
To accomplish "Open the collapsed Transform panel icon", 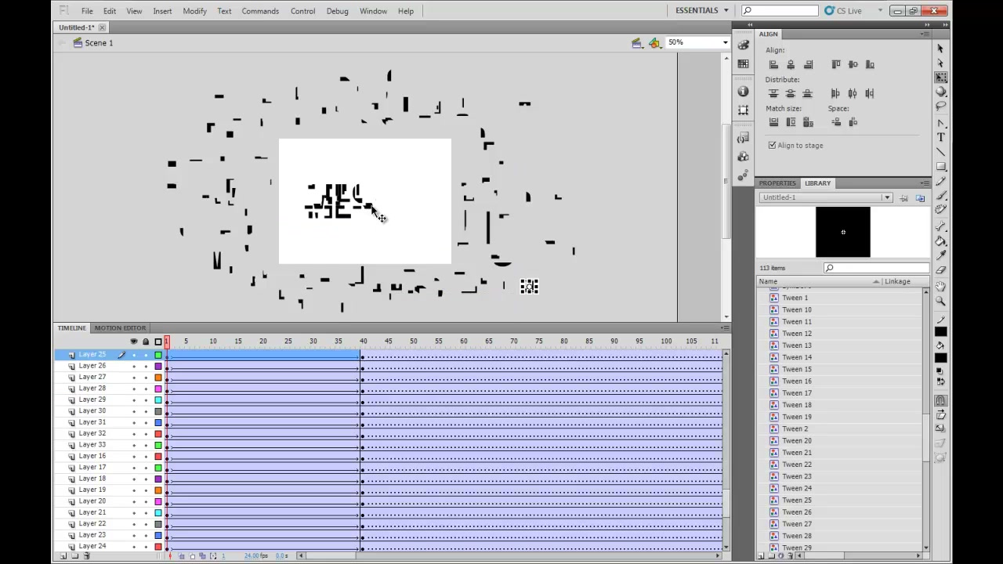I will coord(744,110).
